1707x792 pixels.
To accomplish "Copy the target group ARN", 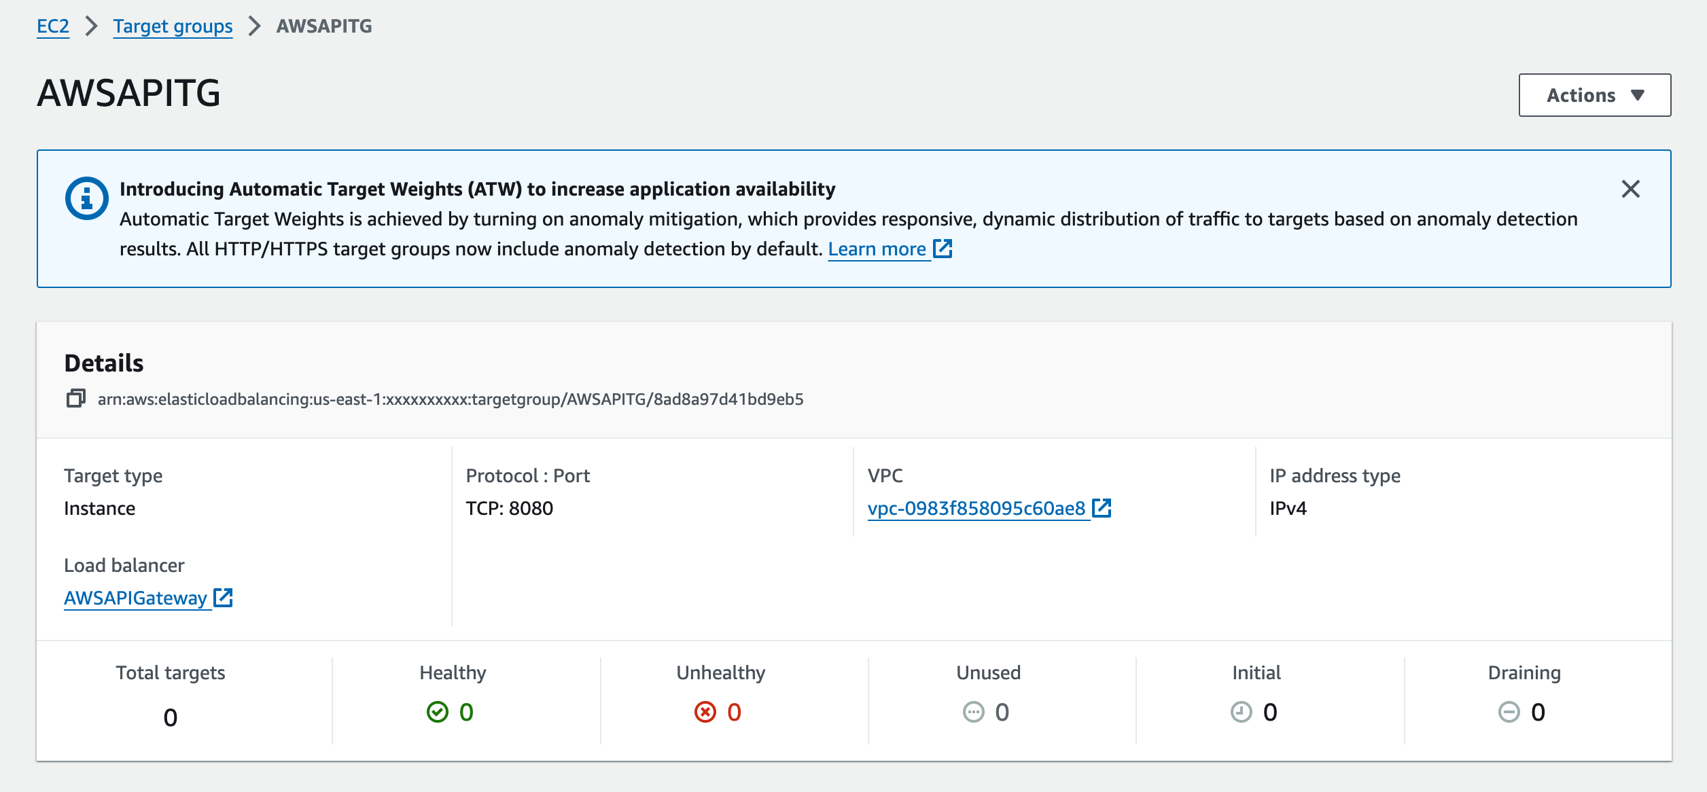I will pos(75,399).
